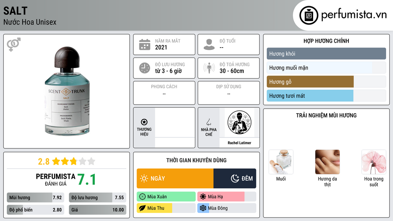Click the sun icon in Ngày bar
393x221 pixels.
[144, 178]
